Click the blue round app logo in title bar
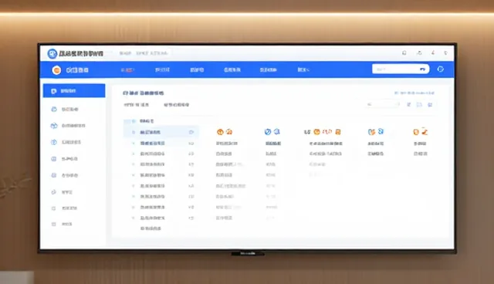Viewport: 494px width, 284px height. tap(52, 53)
